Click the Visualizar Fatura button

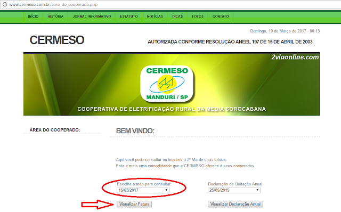click(x=134, y=204)
